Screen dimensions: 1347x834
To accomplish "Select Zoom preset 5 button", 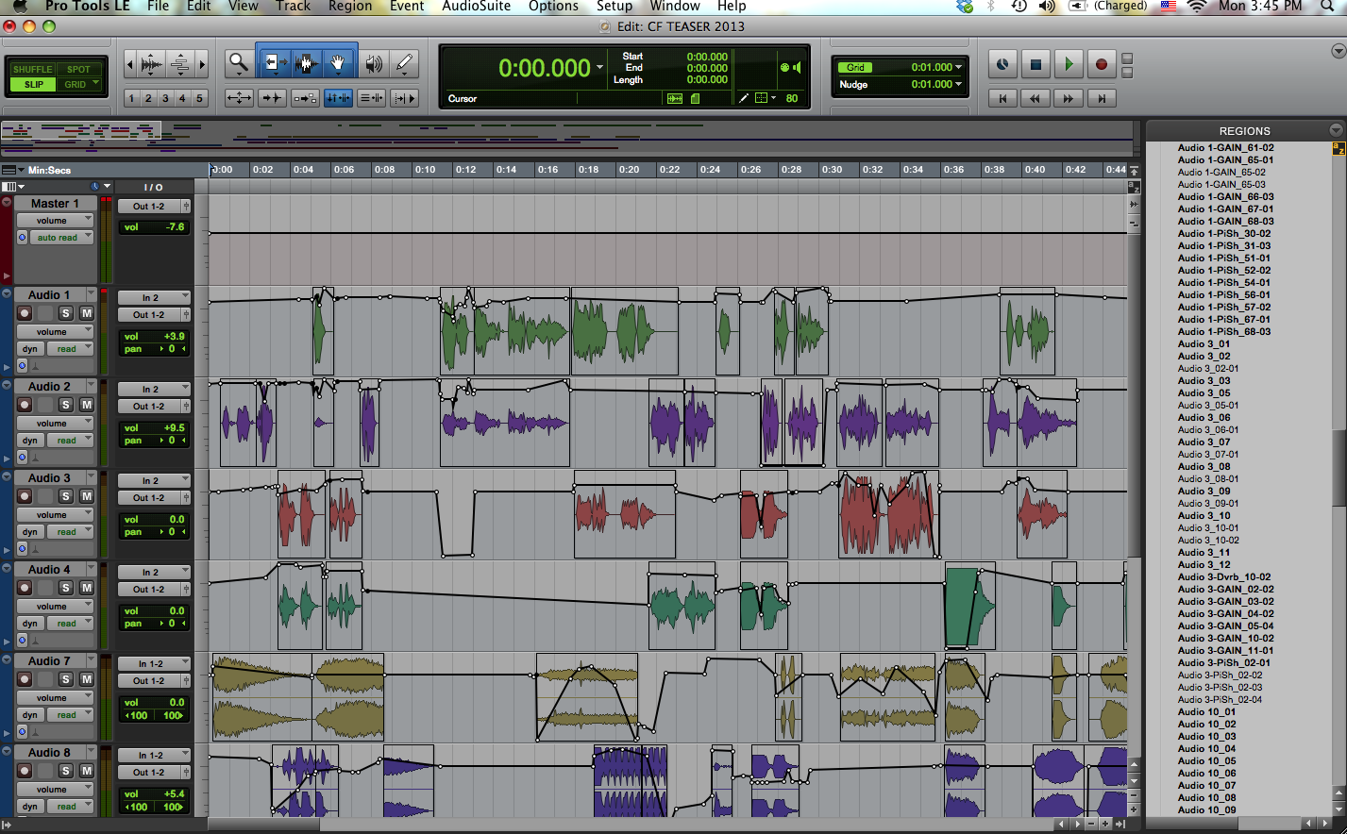I will [199, 98].
